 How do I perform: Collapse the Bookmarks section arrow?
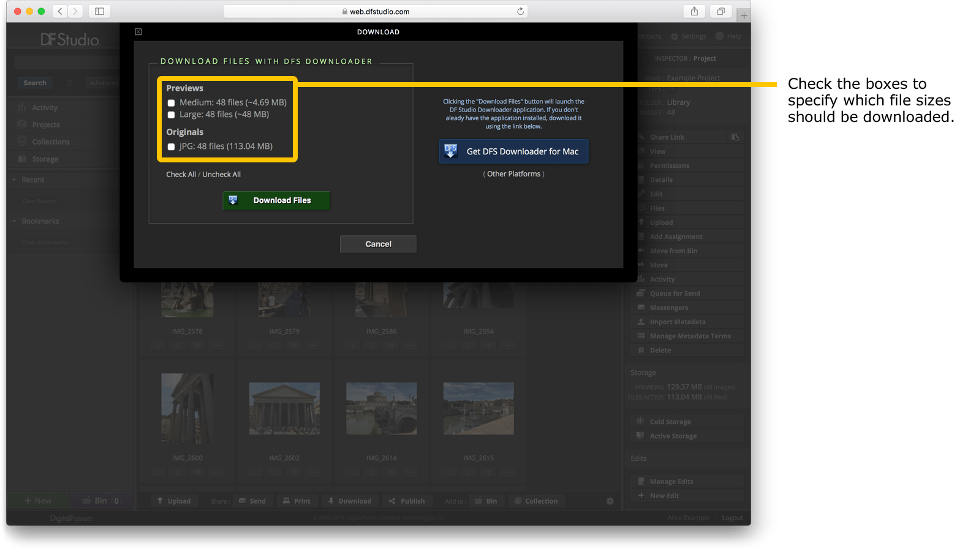tap(15, 221)
